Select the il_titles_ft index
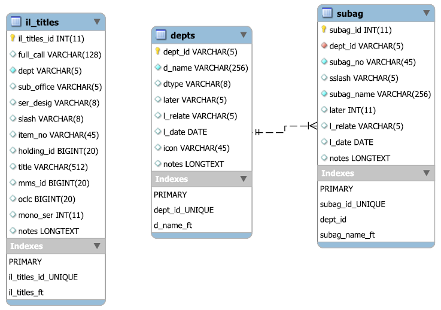Viewport: 441px width, 310px height. [26, 292]
